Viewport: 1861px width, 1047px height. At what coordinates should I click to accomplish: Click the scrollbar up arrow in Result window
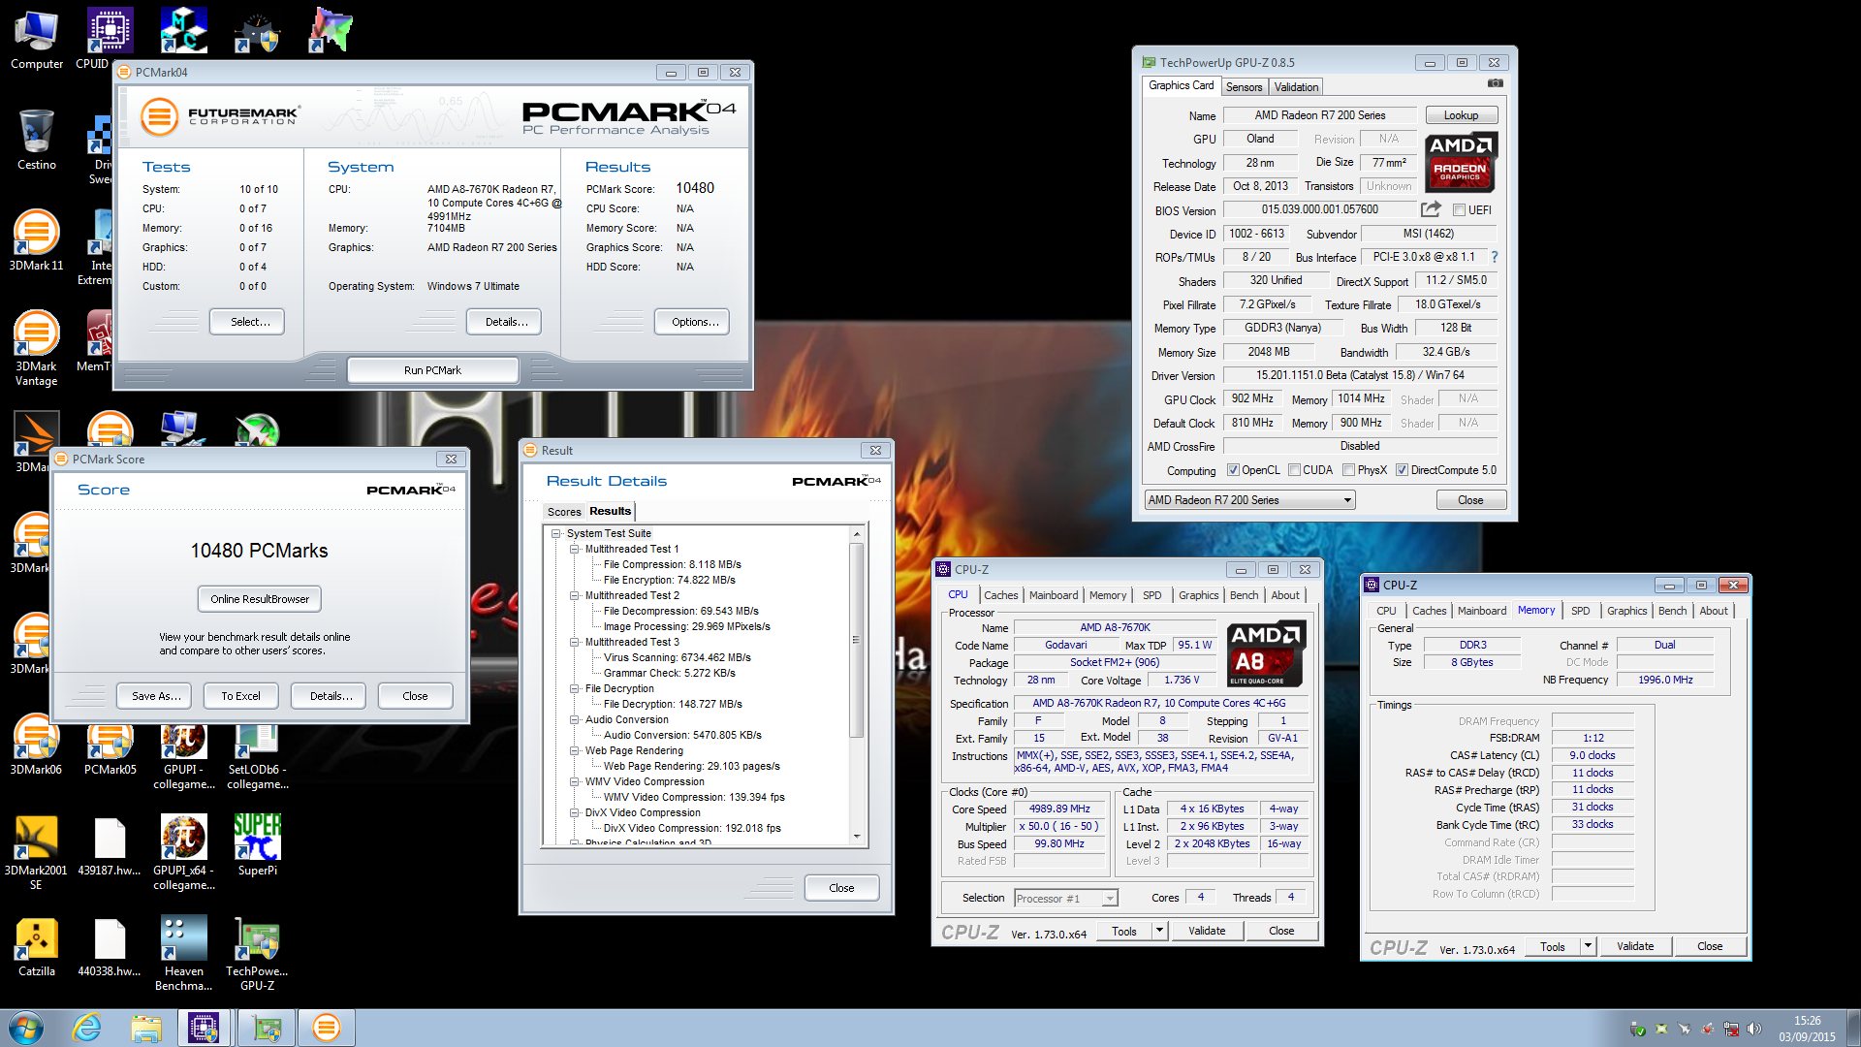(x=857, y=534)
